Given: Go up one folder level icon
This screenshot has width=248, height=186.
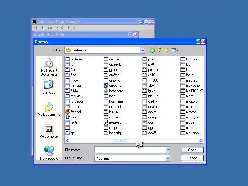Looking at the screenshot, I should coord(159,50).
